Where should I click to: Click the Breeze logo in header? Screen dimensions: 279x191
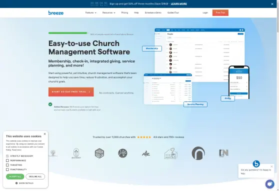pyautogui.click(x=56, y=12)
